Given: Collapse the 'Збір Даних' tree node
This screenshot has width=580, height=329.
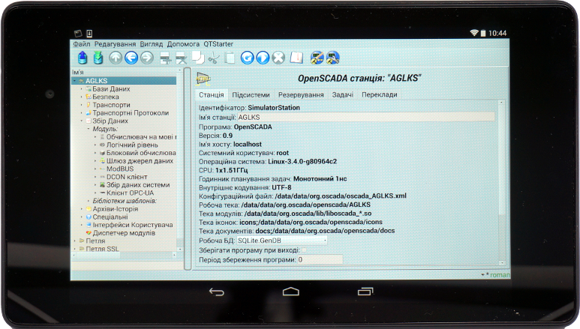Looking at the screenshot, I should tap(81, 121).
